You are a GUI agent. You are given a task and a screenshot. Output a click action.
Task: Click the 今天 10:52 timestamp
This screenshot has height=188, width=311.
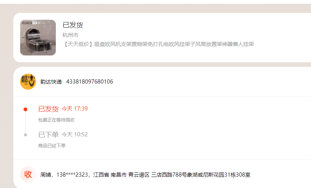pos(74,134)
